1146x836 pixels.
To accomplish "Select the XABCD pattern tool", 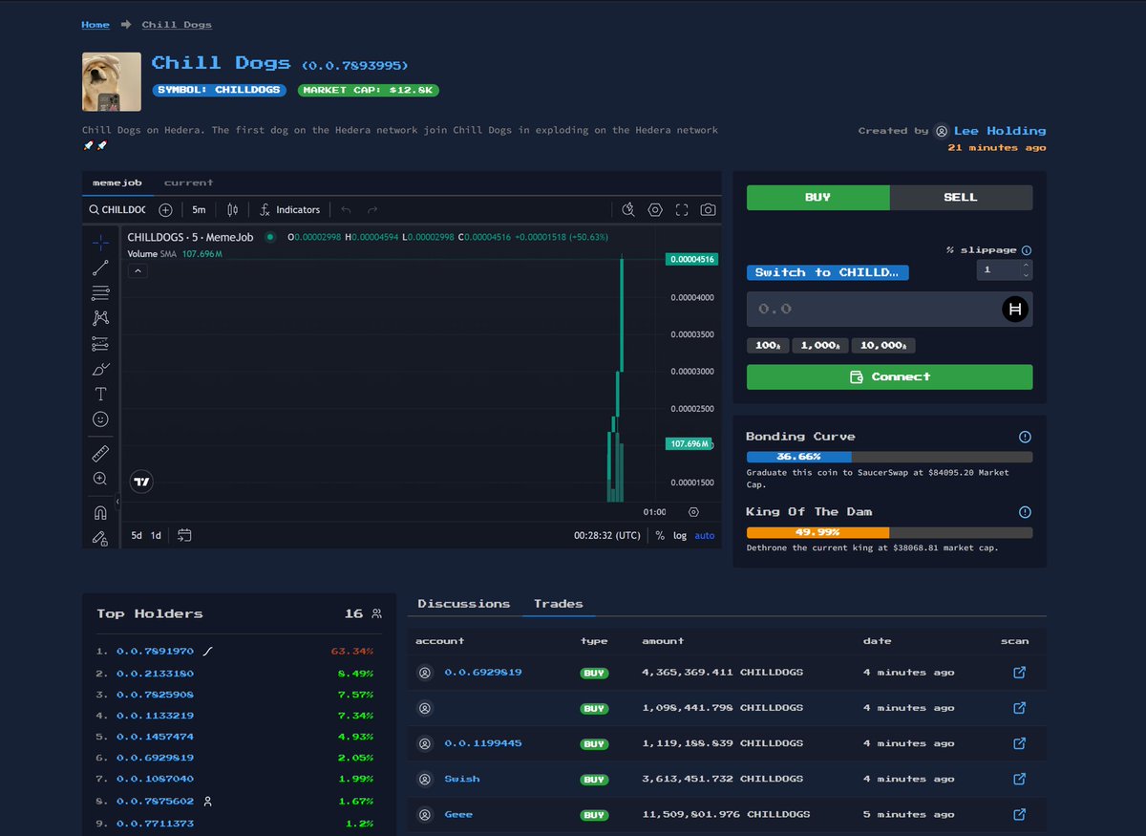I will click(x=100, y=318).
